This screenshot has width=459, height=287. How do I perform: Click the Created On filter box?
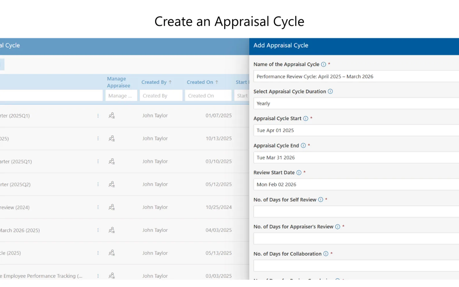208,96
